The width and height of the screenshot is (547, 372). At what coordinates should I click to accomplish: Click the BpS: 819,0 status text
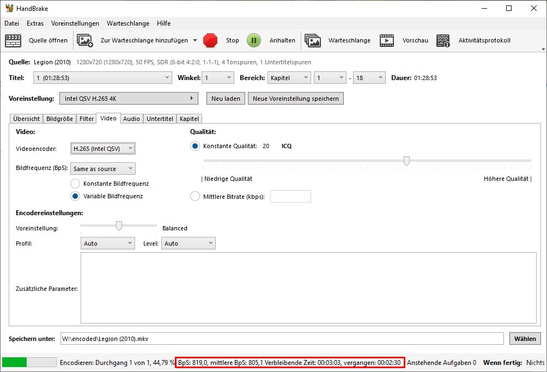(x=193, y=363)
